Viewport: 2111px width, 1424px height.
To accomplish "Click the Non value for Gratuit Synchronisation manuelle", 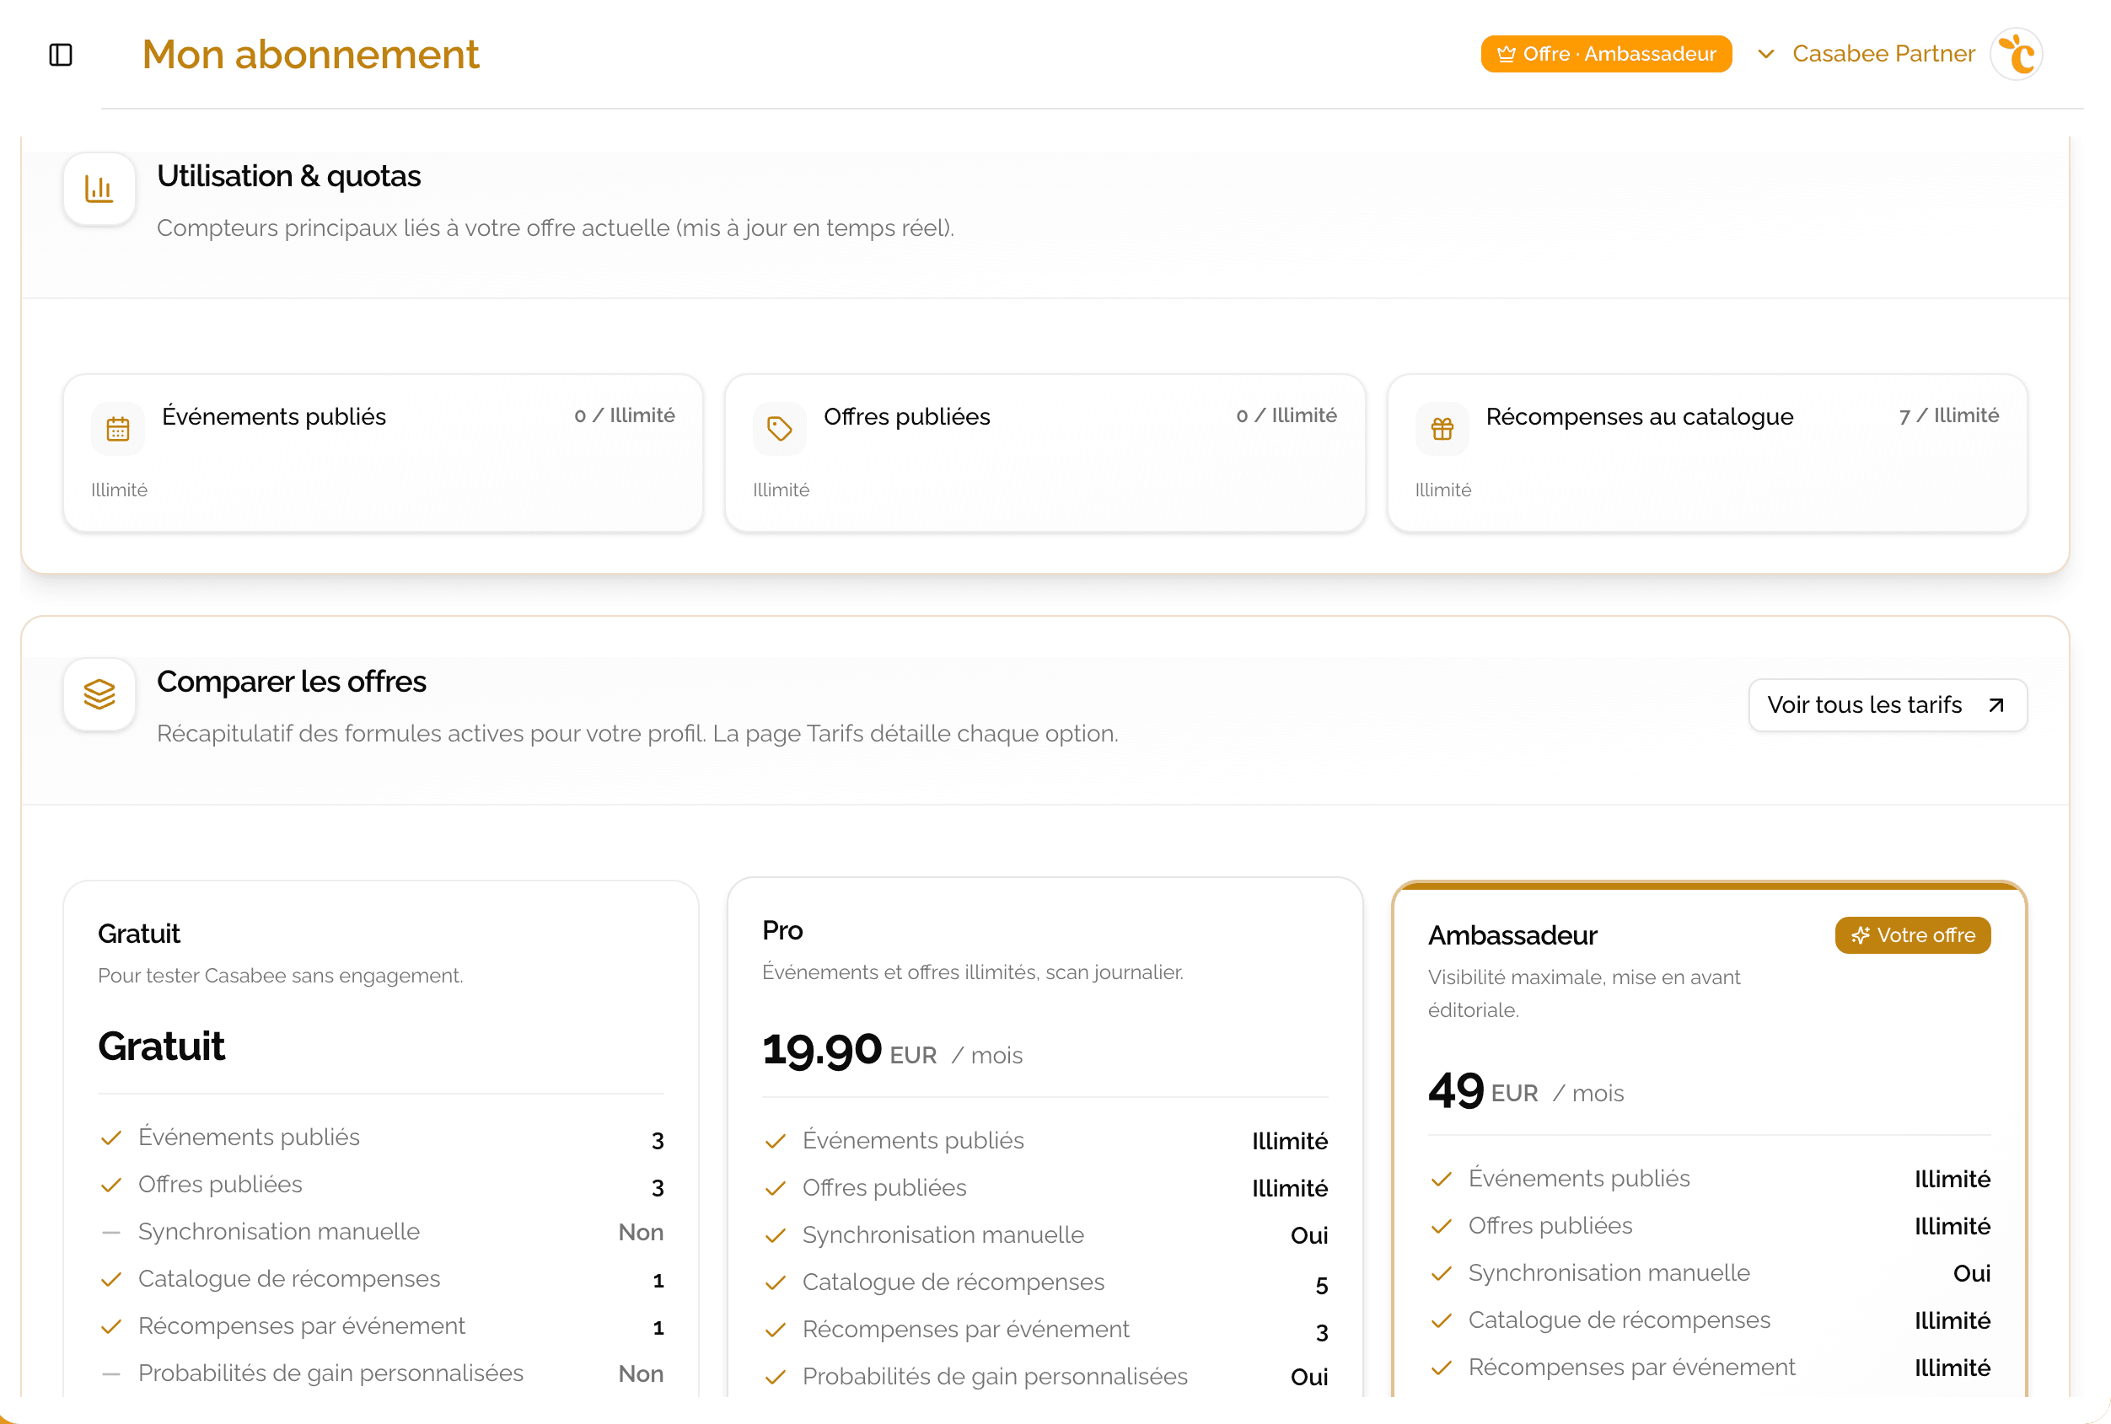I will click(641, 1233).
